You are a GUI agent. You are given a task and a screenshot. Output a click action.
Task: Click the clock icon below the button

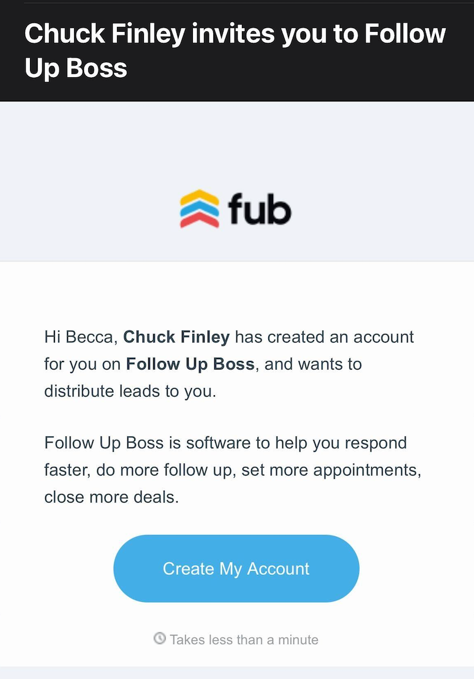click(160, 638)
